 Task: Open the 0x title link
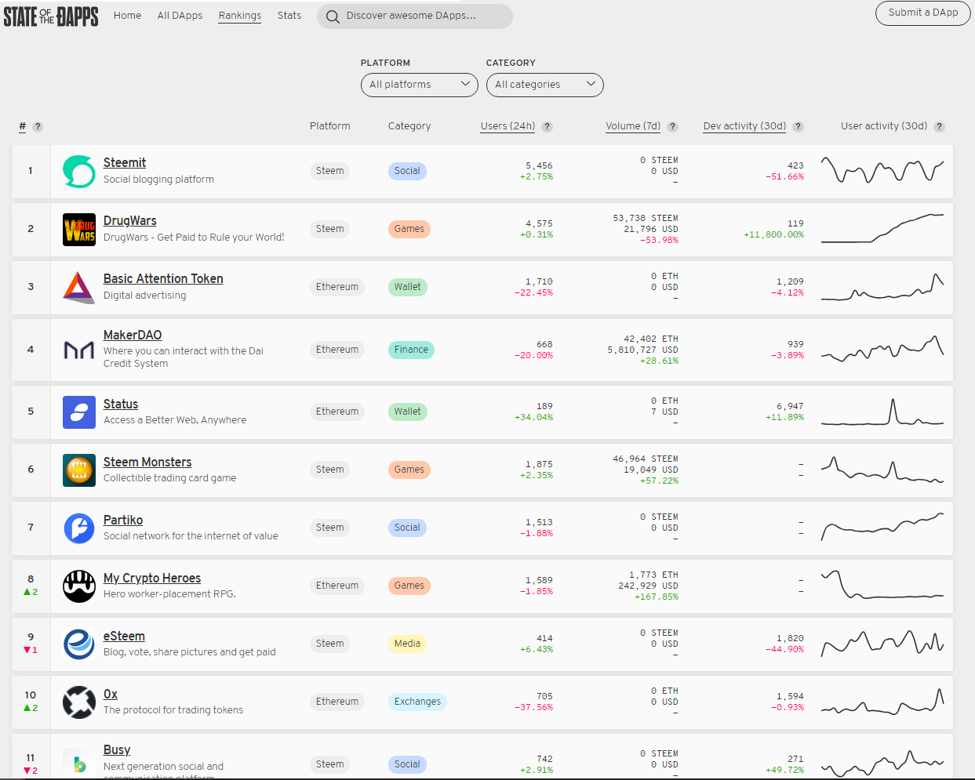click(111, 695)
